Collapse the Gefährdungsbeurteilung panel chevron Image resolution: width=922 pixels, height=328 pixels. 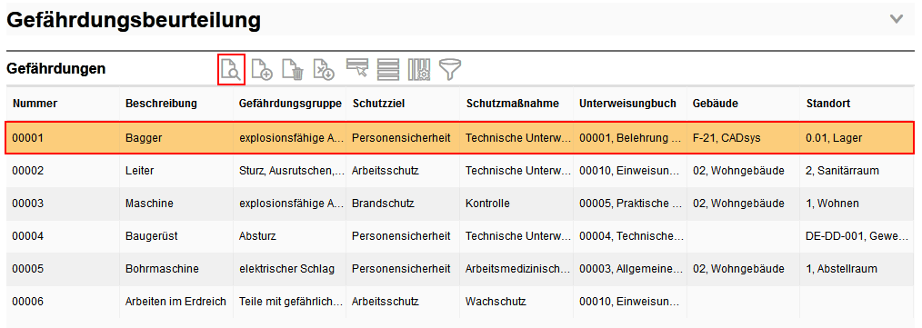tap(897, 19)
